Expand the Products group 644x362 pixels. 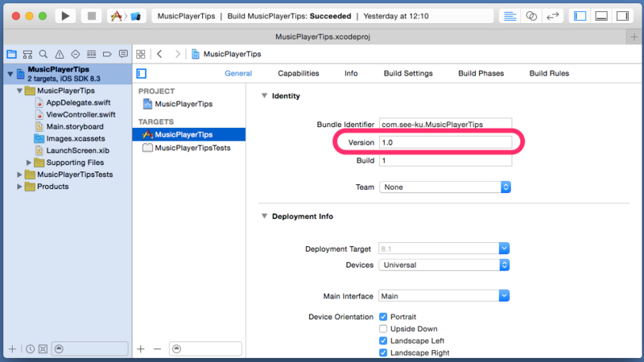tap(19, 187)
